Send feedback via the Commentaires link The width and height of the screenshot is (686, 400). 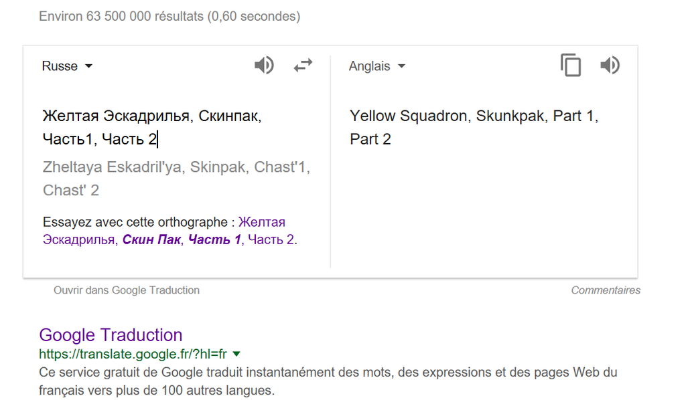tap(605, 290)
